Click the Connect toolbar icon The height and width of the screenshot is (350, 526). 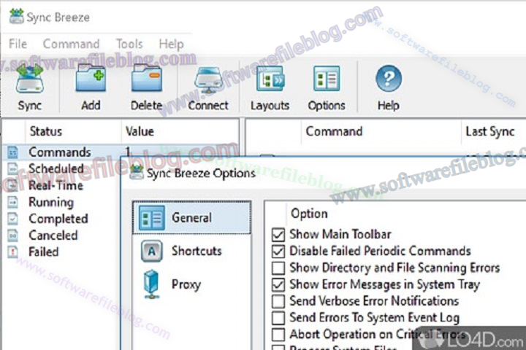point(208,80)
